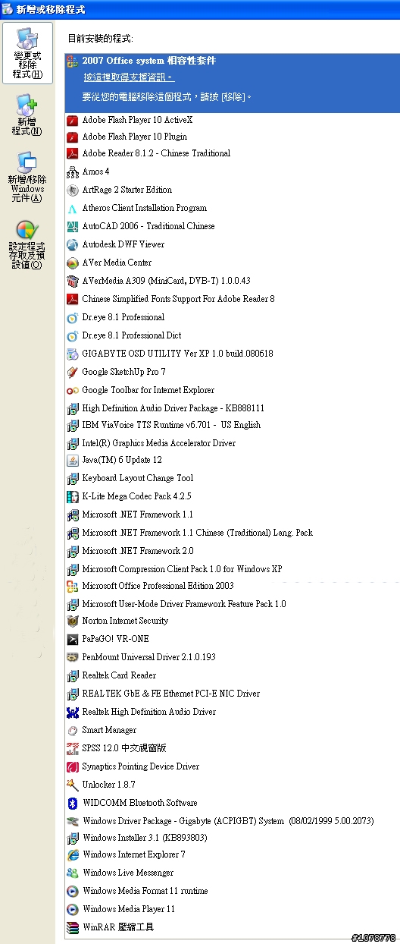Click the Windows Live Messenger icon
This screenshot has width=400, height=944.
click(73, 873)
